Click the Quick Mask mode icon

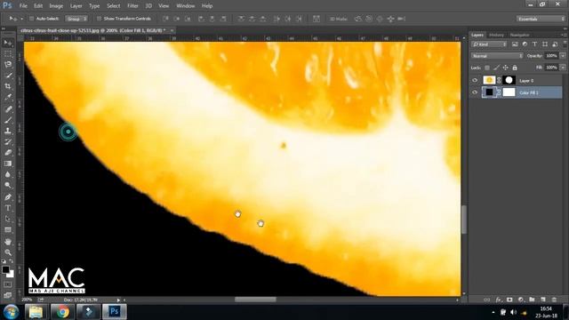[8, 284]
